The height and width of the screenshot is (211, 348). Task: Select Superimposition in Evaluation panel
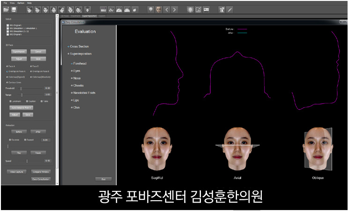[x=81, y=54]
